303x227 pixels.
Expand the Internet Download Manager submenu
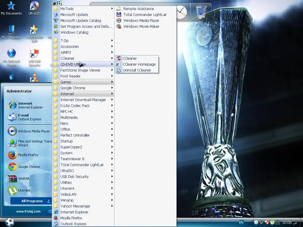point(83,100)
